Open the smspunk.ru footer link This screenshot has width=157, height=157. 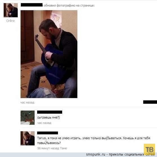(x=96, y=154)
